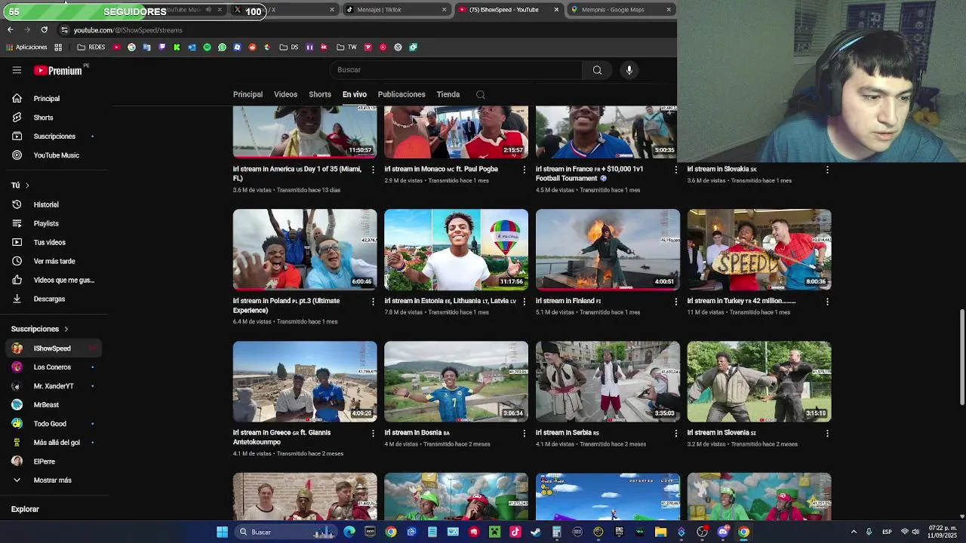Open Shorts in the left sidebar
Image resolution: width=966 pixels, height=543 pixels.
click(54, 118)
